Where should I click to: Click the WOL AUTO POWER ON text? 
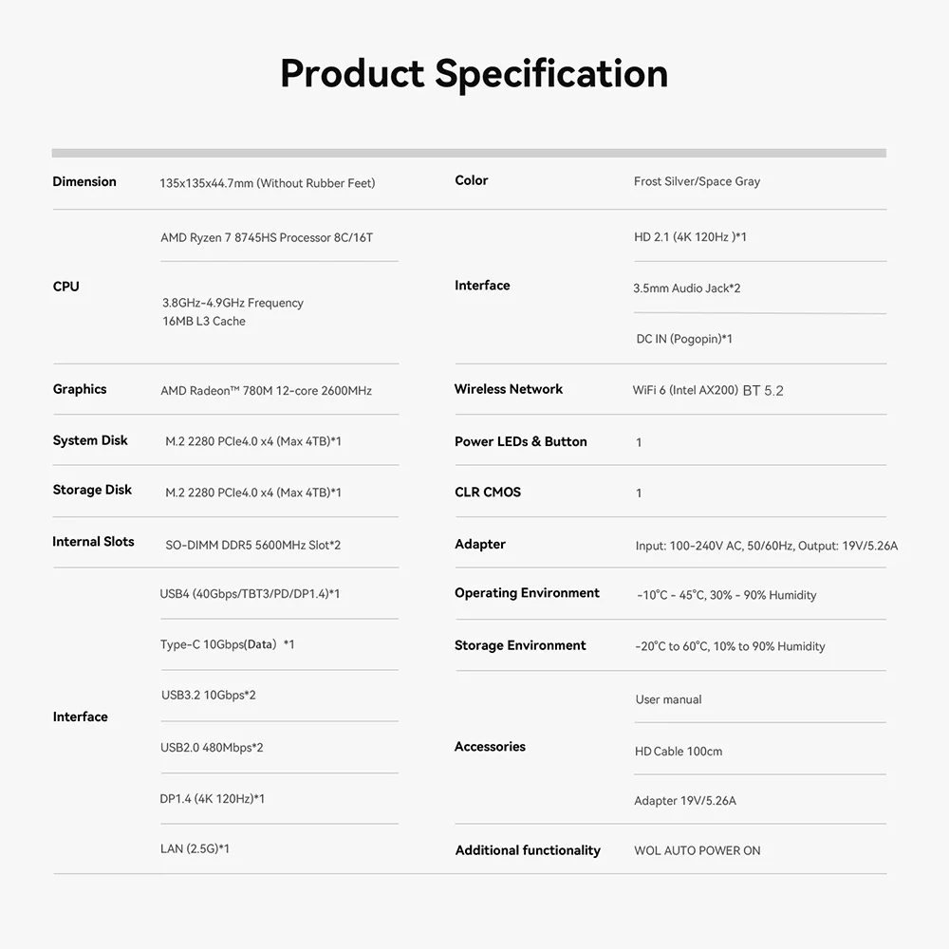[697, 850]
